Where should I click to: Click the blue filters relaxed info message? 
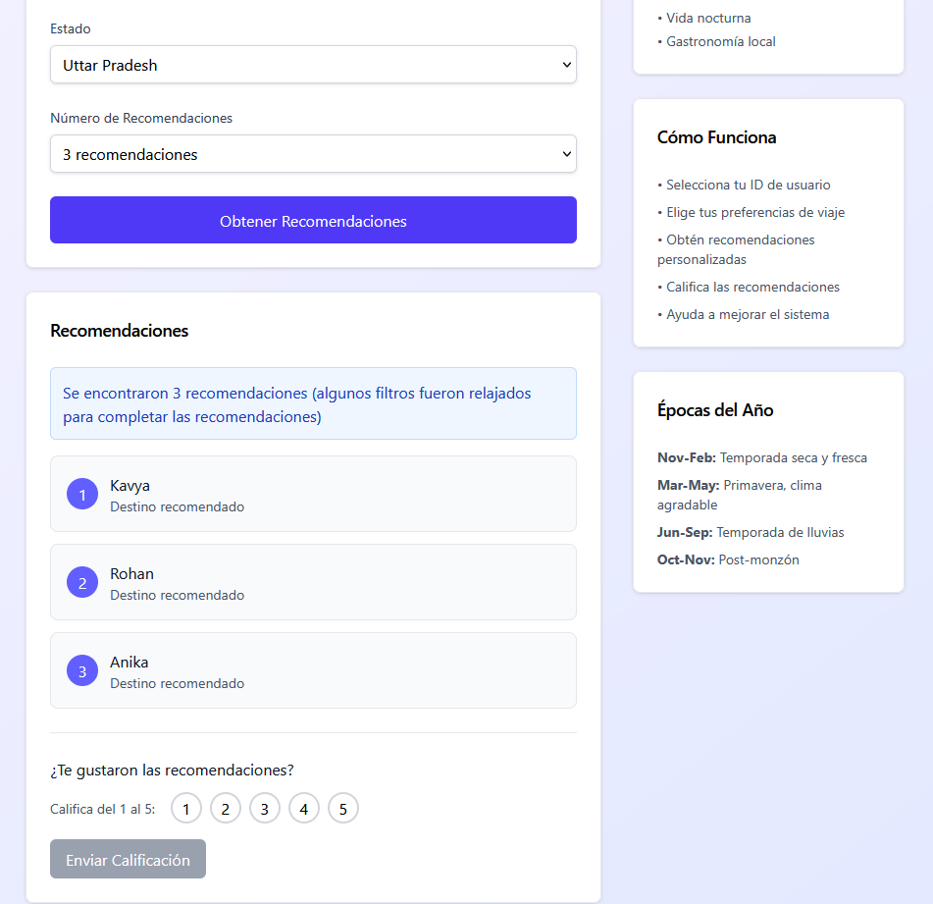[x=313, y=403]
